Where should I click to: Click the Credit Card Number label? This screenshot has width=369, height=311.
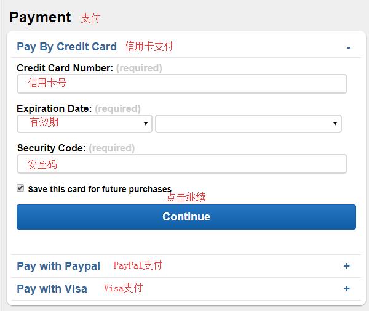[x=65, y=68]
